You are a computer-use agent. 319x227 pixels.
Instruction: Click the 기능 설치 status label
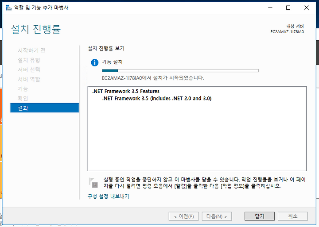tap(112, 62)
